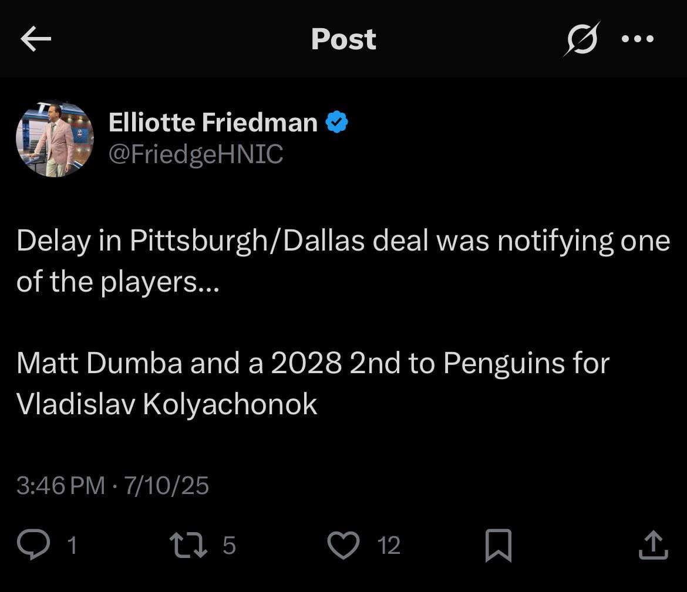Click the blue verified badge next to the name
Screen dimensions: 687x592
(336, 121)
